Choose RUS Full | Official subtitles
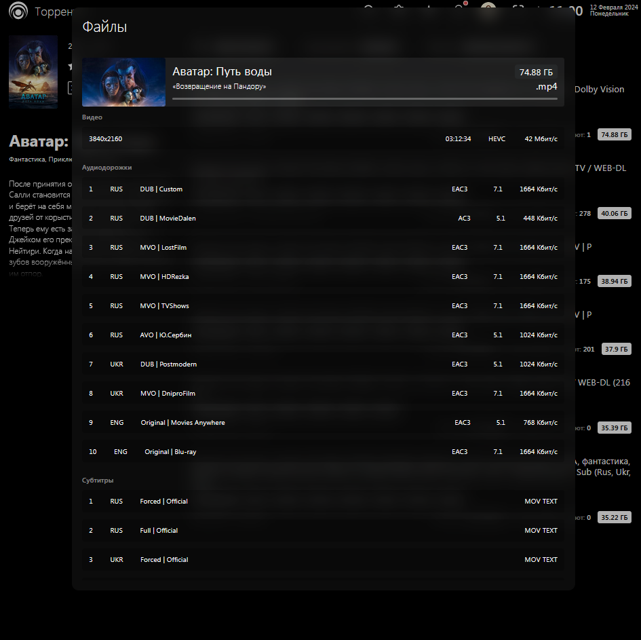This screenshot has height=640, width=641. click(x=323, y=531)
